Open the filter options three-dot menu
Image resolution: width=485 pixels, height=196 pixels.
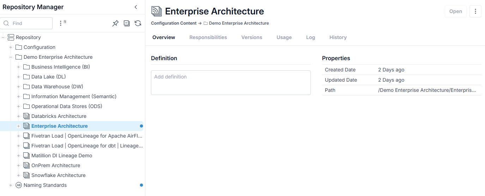[61, 23]
